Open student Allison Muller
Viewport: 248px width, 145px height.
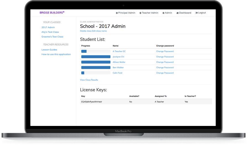(x=119, y=62)
